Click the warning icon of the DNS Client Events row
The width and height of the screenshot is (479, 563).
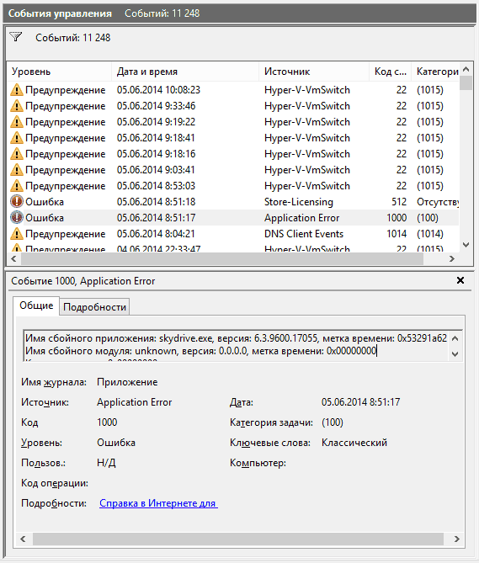pyautogui.click(x=17, y=234)
